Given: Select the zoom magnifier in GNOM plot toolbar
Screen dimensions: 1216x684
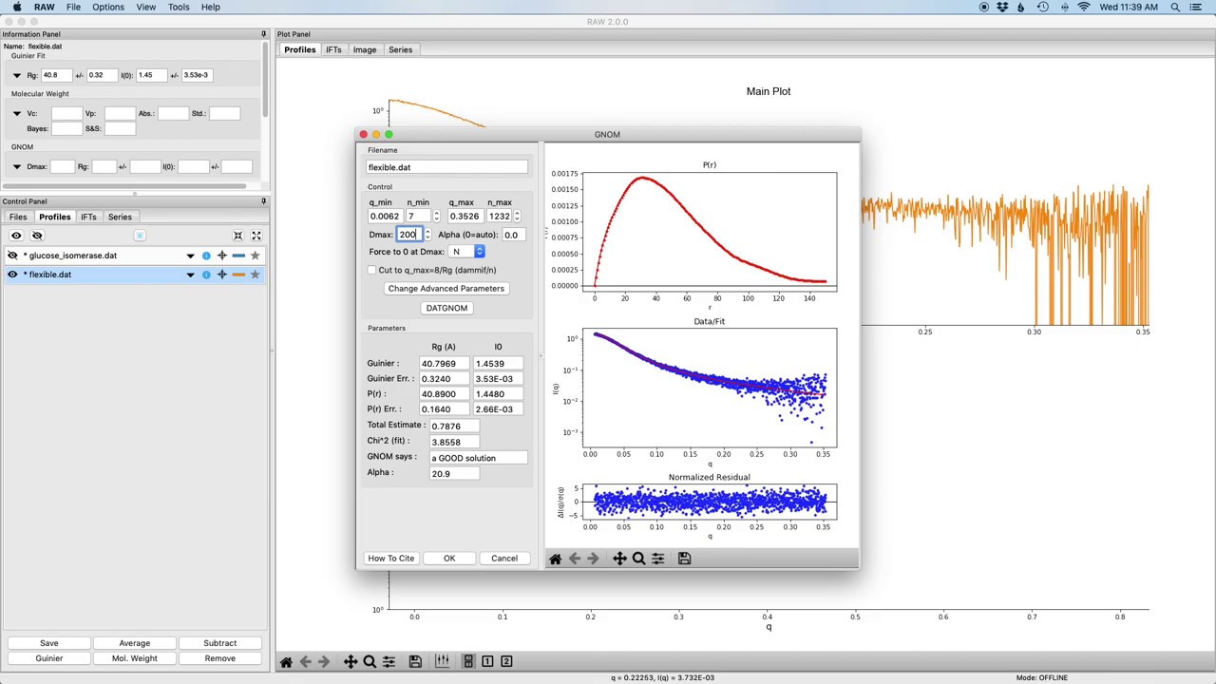Looking at the screenshot, I should (638, 559).
